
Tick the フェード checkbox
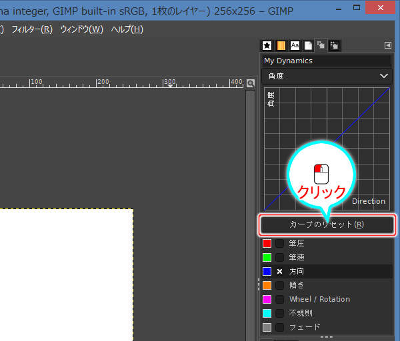280,327
